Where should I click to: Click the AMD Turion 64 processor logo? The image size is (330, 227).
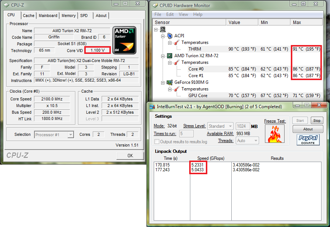click(125, 40)
